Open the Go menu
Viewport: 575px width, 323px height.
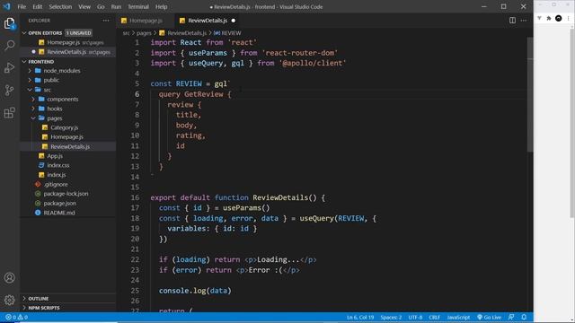point(101,6)
